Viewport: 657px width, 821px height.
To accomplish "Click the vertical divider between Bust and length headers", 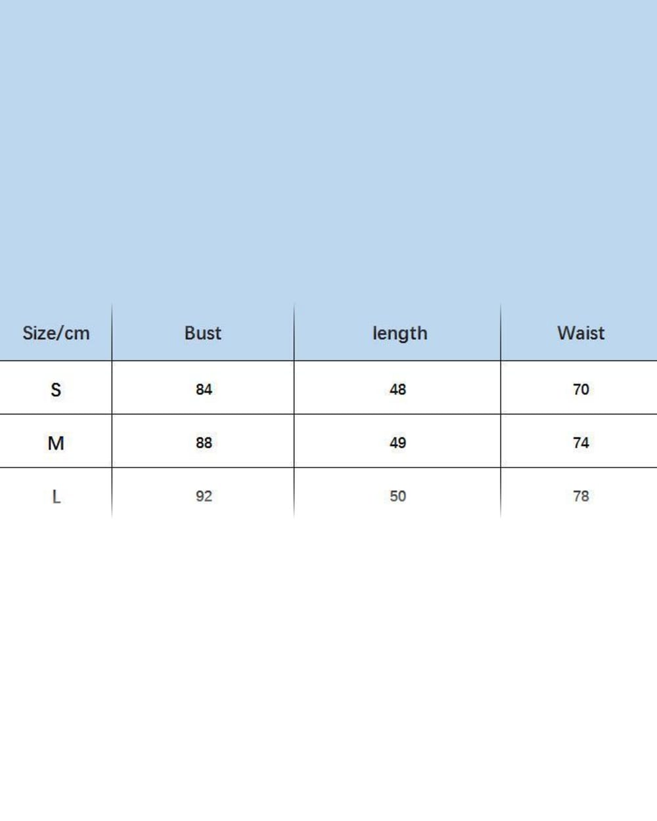I will coord(294,333).
